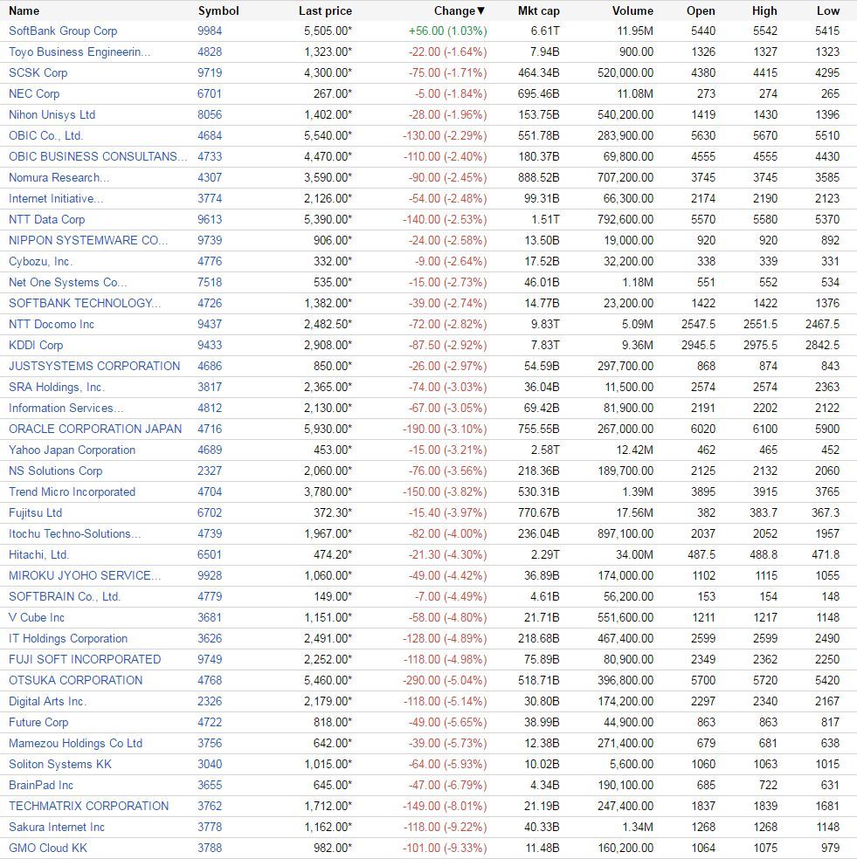The width and height of the screenshot is (857, 859).
Task: Open the Nomura Research link
Action: point(59,177)
